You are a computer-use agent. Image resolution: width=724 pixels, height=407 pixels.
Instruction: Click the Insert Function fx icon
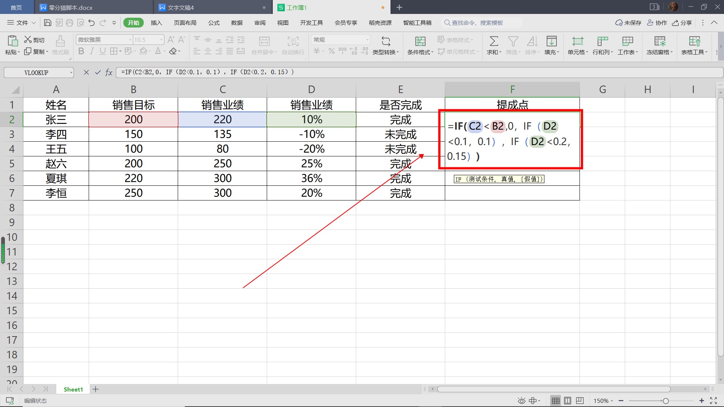pyautogui.click(x=109, y=72)
